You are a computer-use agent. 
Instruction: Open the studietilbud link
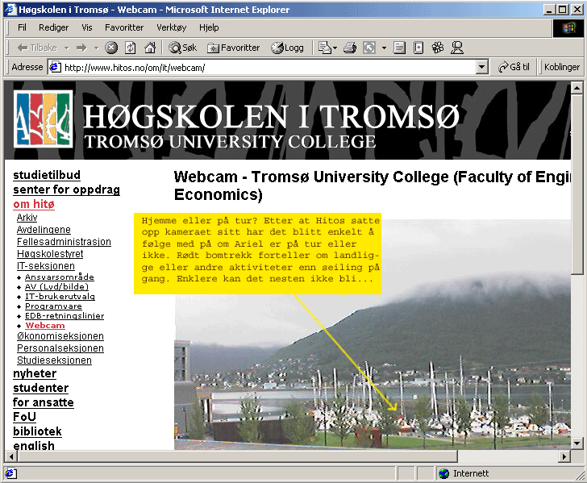click(x=47, y=175)
